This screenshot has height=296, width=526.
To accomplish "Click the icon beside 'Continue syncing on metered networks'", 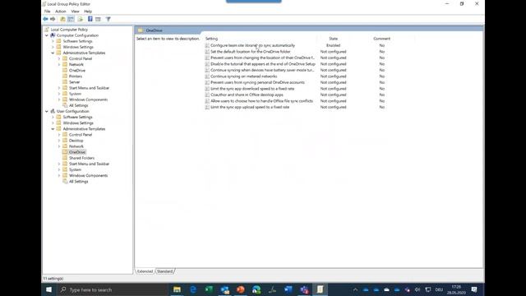I will click(x=207, y=76).
